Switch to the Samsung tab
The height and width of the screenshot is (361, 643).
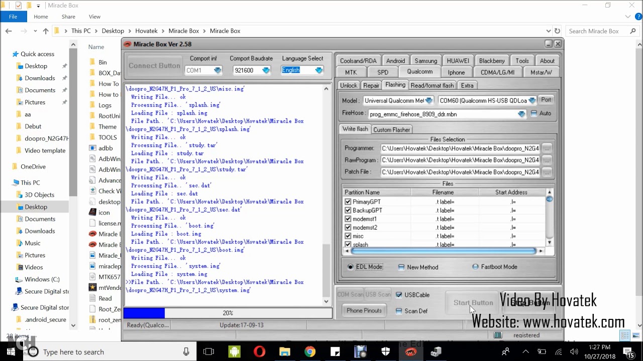pyautogui.click(x=426, y=61)
